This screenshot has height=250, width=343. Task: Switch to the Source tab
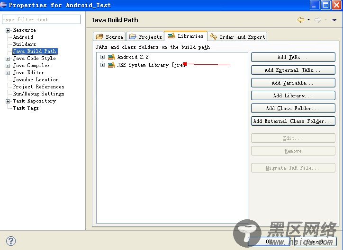[109, 37]
